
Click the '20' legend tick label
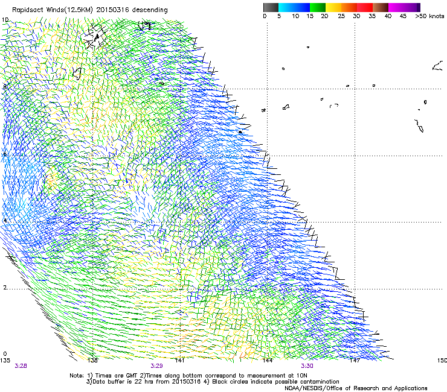pos(324,16)
